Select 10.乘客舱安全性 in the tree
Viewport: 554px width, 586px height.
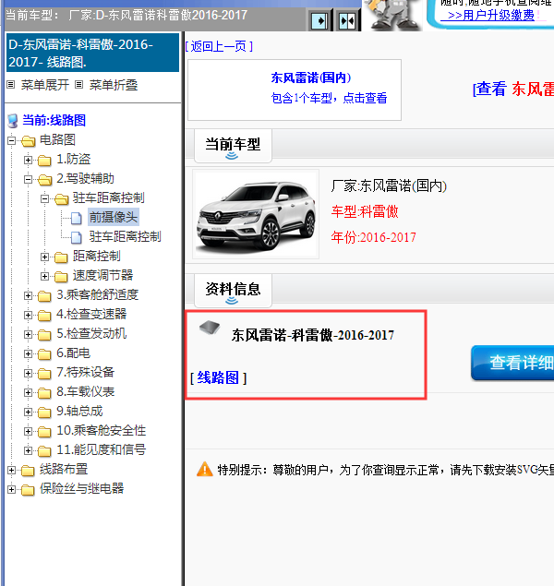(101, 431)
